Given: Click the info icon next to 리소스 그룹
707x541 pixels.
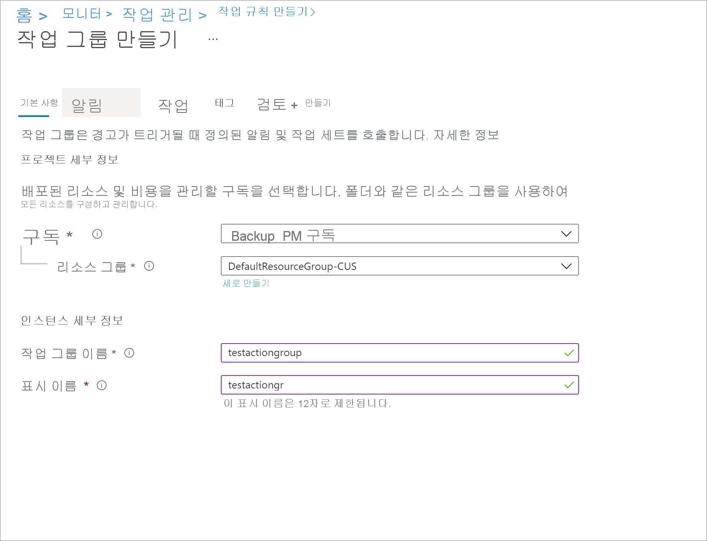Looking at the screenshot, I should (x=149, y=266).
